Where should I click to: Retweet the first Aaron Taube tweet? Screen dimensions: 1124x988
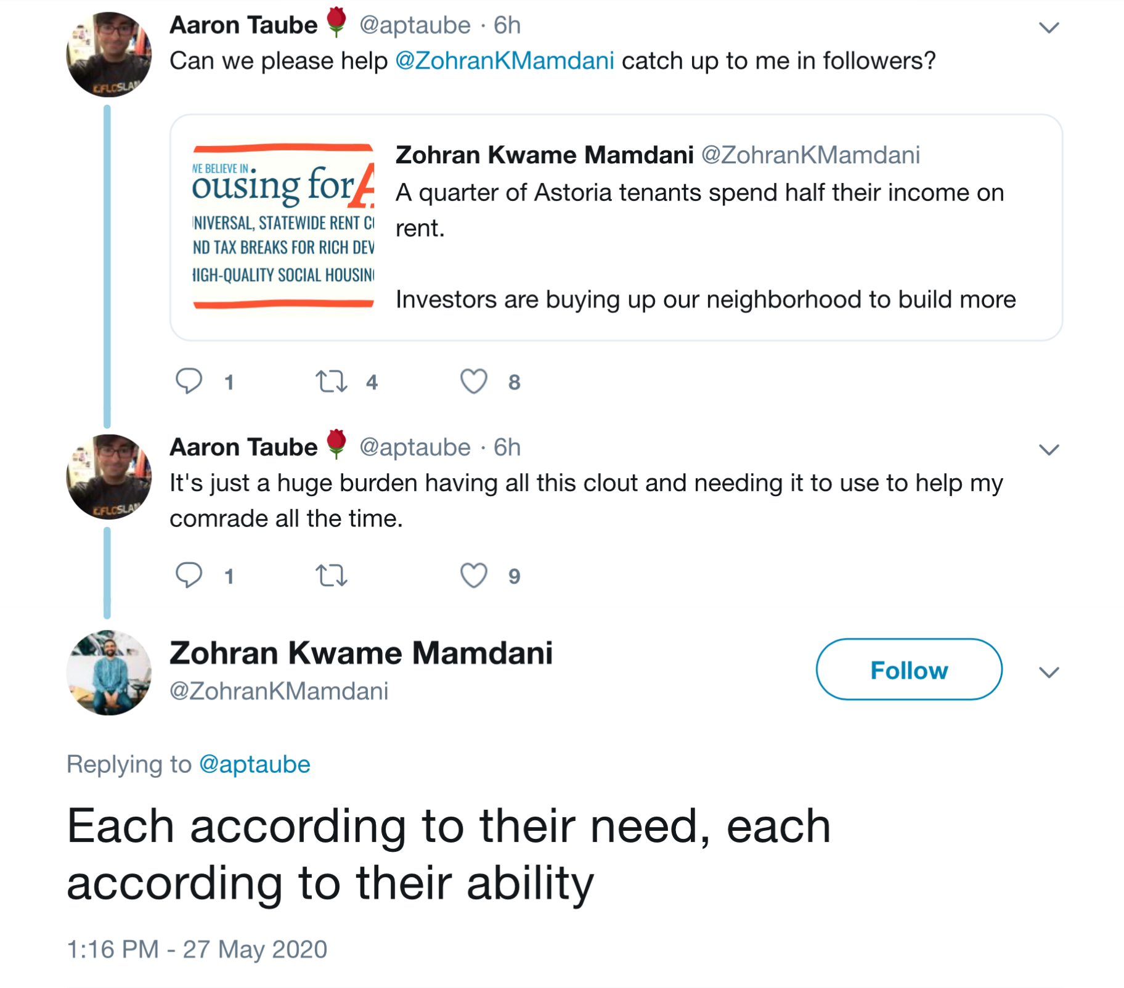point(332,382)
